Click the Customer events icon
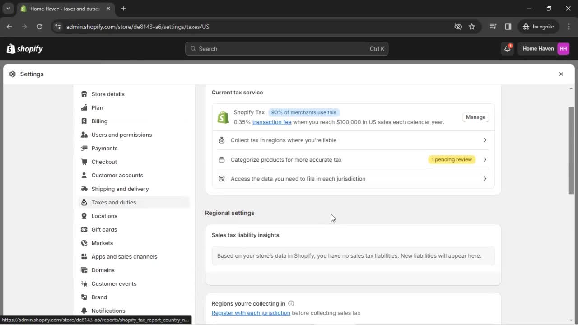The width and height of the screenshot is (578, 325). tap(84, 283)
